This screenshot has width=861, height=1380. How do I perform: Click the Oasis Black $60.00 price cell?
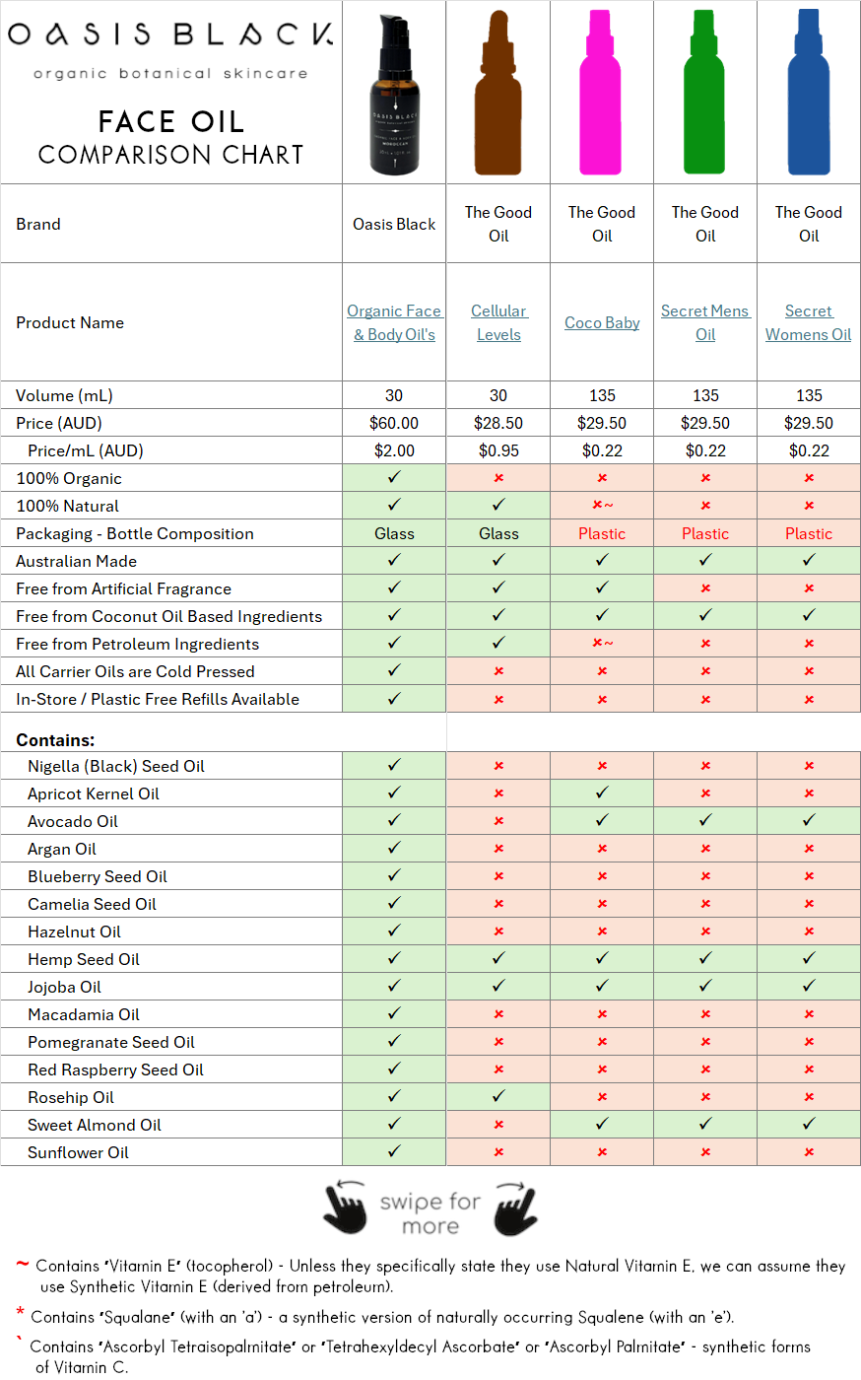point(394,423)
